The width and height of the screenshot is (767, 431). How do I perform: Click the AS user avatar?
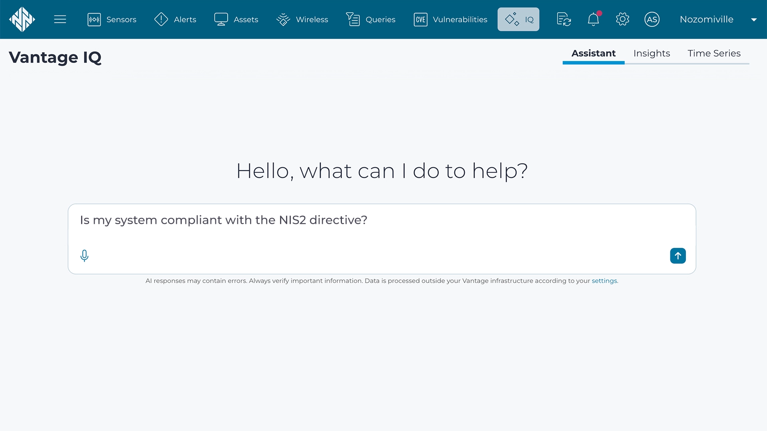pyautogui.click(x=652, y=19)
